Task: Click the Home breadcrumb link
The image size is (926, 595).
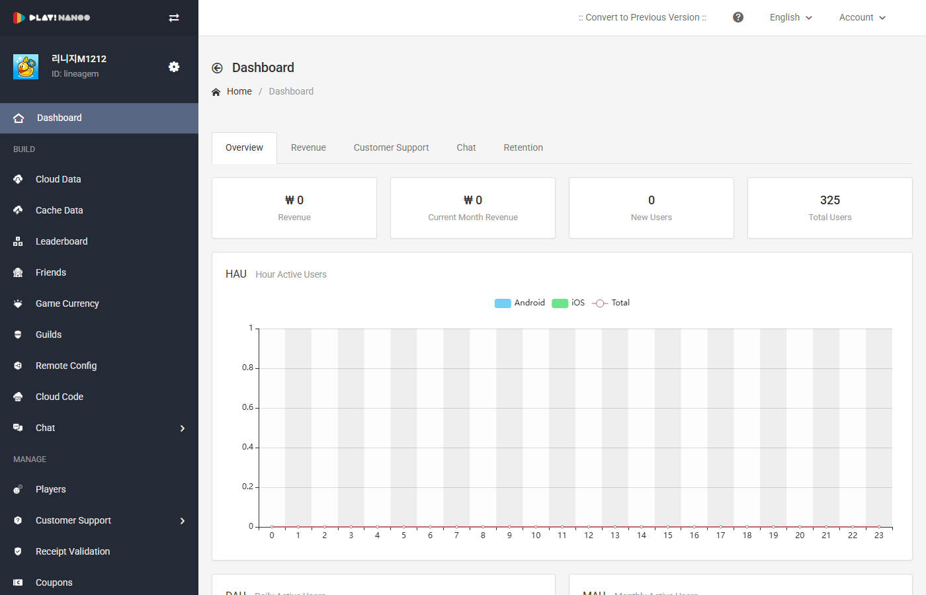Action: (x=239, y=91)
